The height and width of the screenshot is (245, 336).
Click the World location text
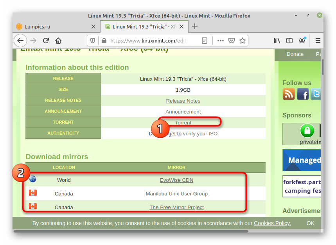(x=64, y=180)
